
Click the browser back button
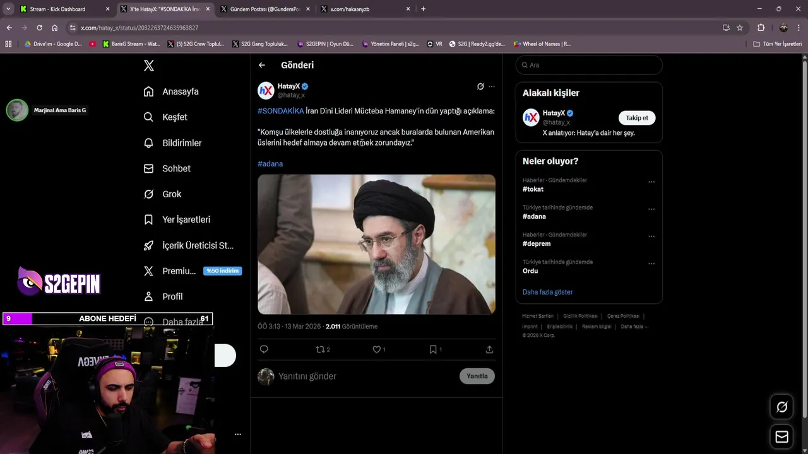coord(9,28)
